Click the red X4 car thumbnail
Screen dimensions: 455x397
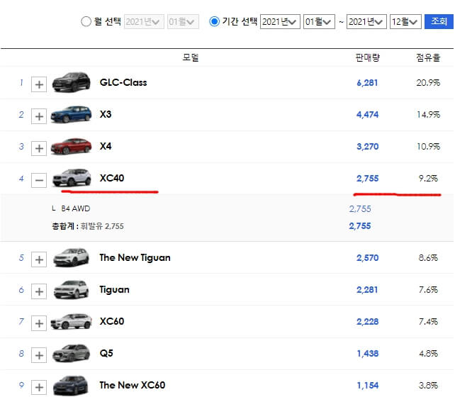click(71, 146)
